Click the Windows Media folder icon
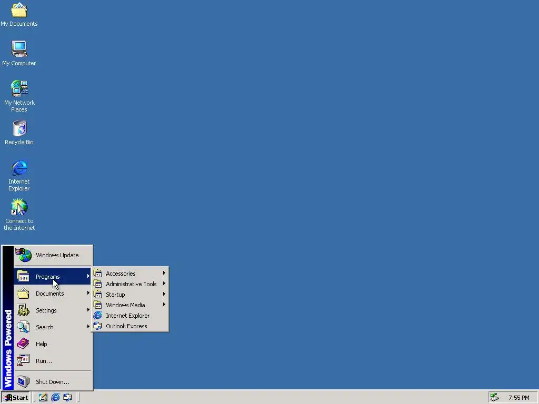 click(97, 305)
